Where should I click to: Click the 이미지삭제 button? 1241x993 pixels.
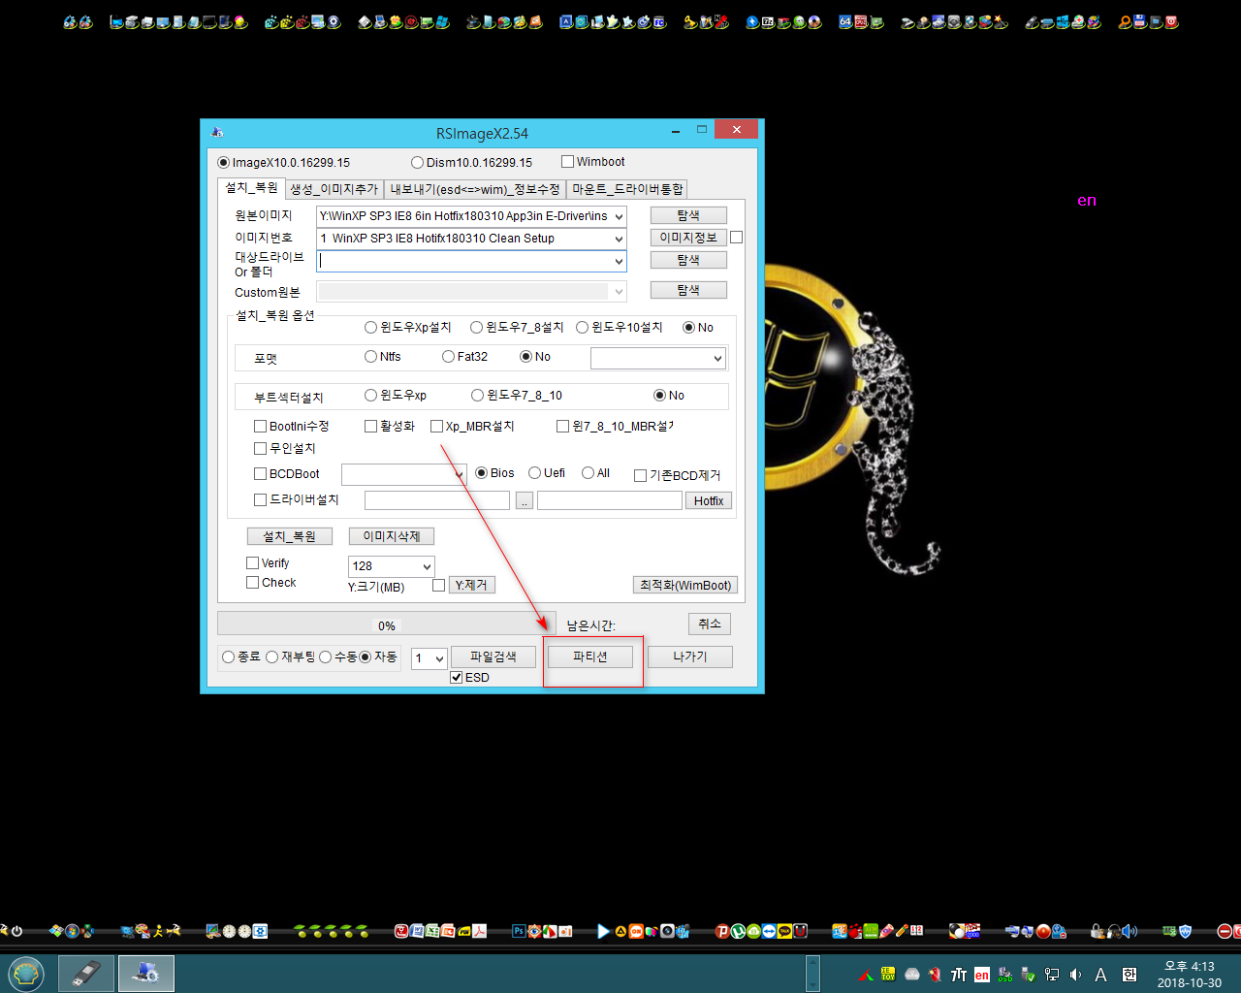[392, 536]
